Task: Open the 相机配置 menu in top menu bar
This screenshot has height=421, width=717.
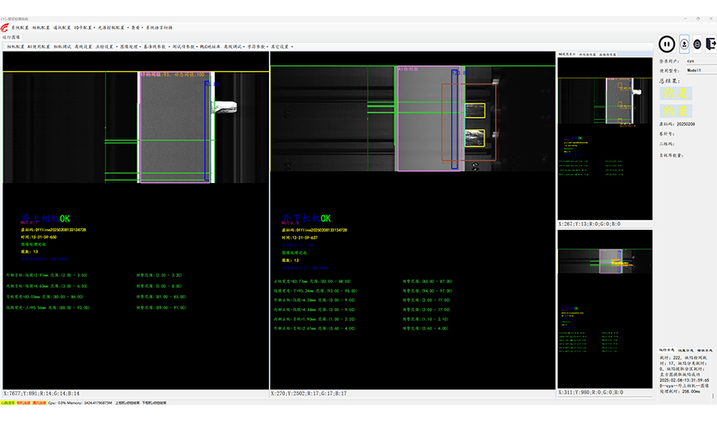Action: click(41, 27)
